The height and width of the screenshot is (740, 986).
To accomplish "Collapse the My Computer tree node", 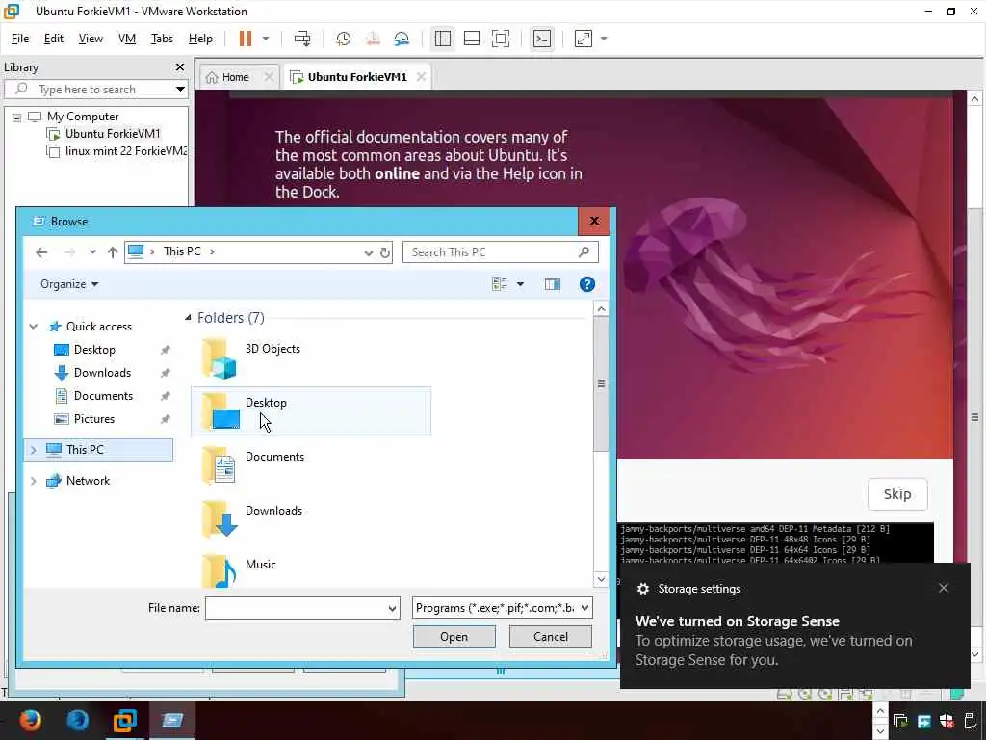I will [17, 117].
